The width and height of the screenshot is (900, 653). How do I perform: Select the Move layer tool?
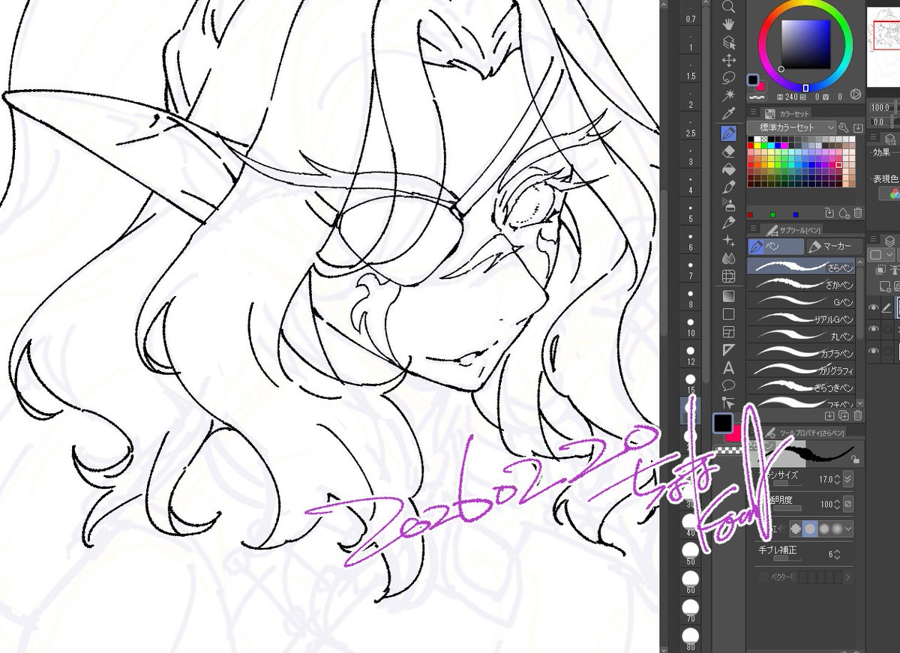pyautogui.click(x=727, y=60)
